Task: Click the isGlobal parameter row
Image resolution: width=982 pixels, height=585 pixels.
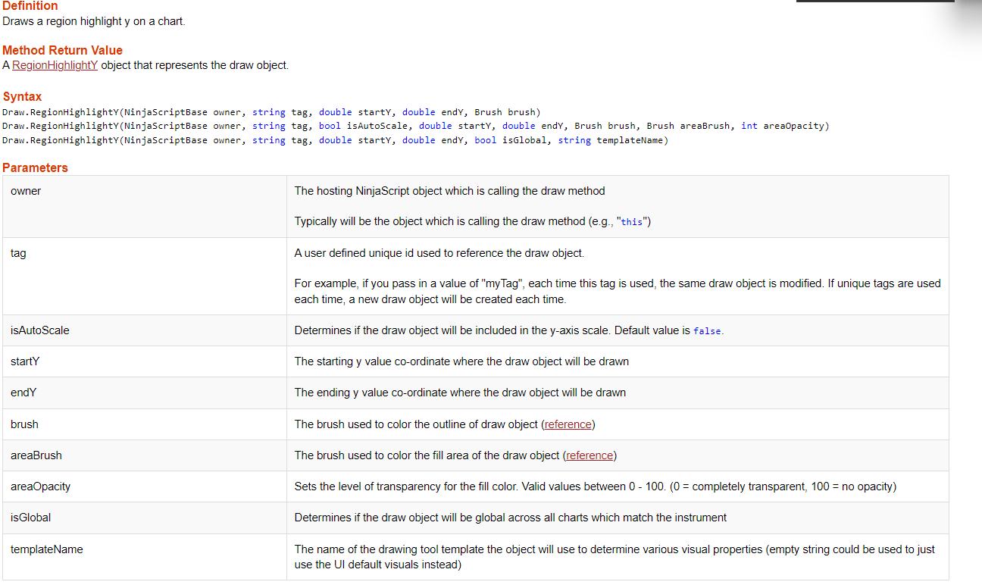Action: (30, 517)
